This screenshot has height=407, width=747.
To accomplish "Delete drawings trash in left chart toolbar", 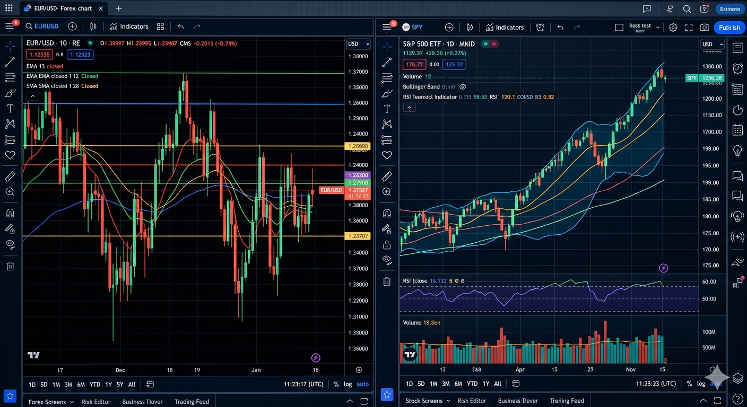I will (10, 266).
